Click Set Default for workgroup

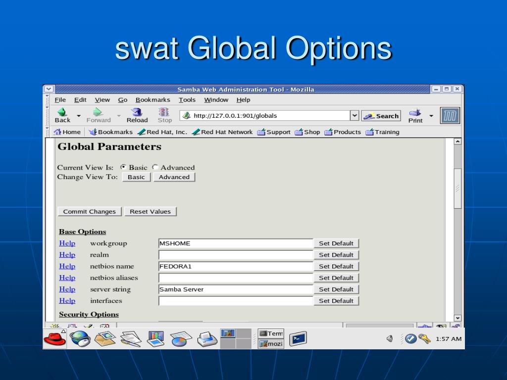tap(336, 243)
